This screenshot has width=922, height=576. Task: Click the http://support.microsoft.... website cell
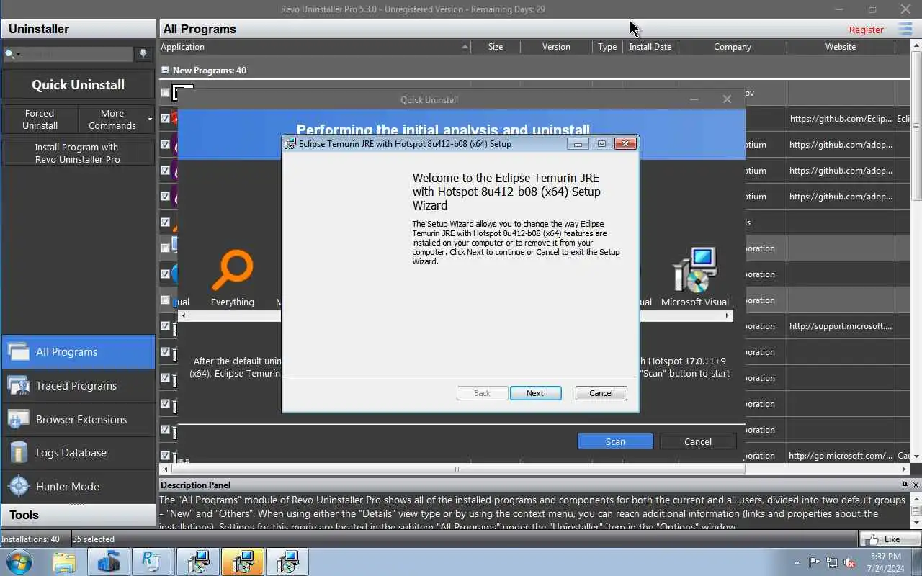tap(841, 326)
